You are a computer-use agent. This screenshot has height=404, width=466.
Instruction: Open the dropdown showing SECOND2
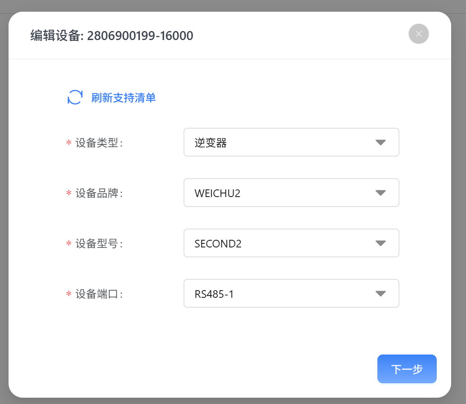coord(279,243)
